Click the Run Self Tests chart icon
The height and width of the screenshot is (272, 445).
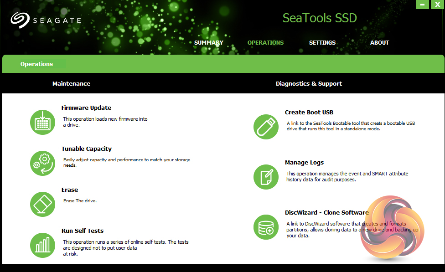tap(42, 245)
